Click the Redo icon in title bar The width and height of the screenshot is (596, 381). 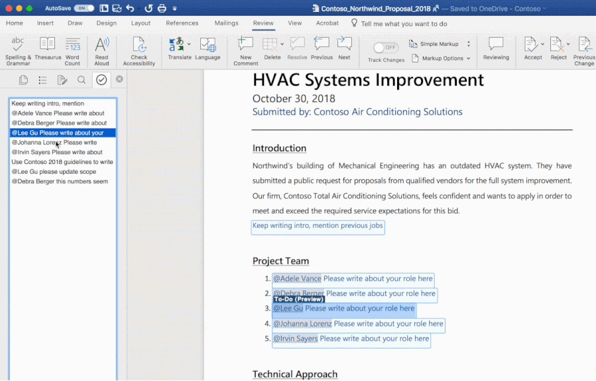(149, 8)
